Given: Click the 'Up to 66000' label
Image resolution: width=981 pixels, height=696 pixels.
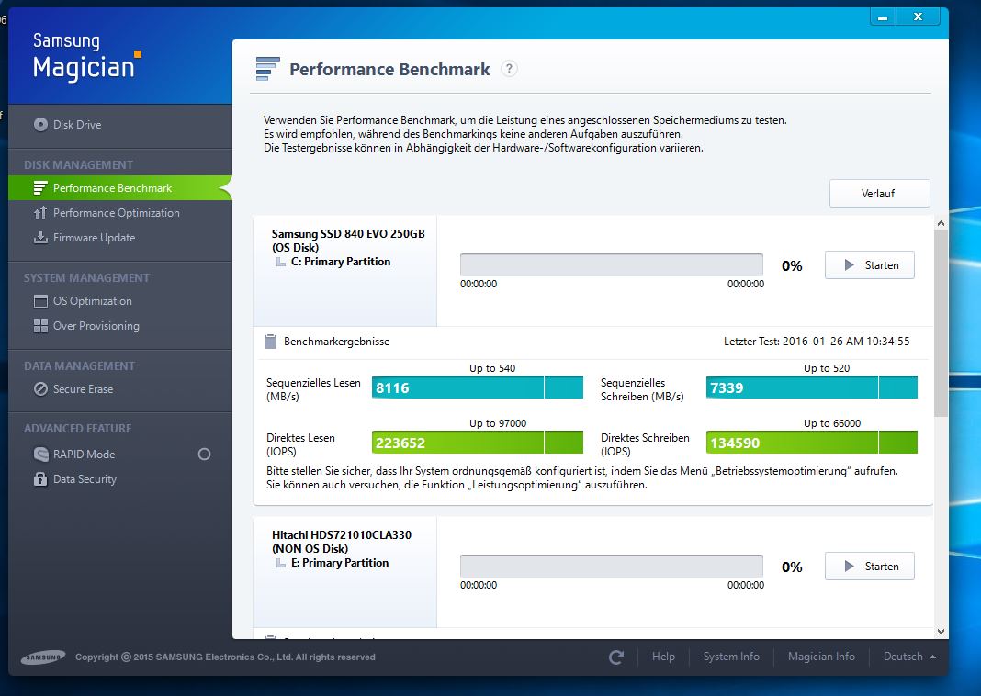Looking at the screenshot, I should [832, 423].
